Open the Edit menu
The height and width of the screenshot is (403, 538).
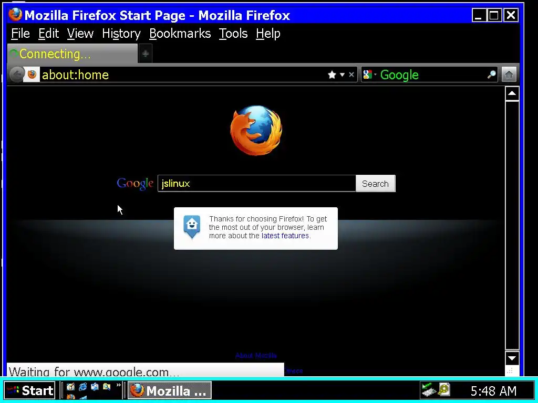[x=48, y=34]
